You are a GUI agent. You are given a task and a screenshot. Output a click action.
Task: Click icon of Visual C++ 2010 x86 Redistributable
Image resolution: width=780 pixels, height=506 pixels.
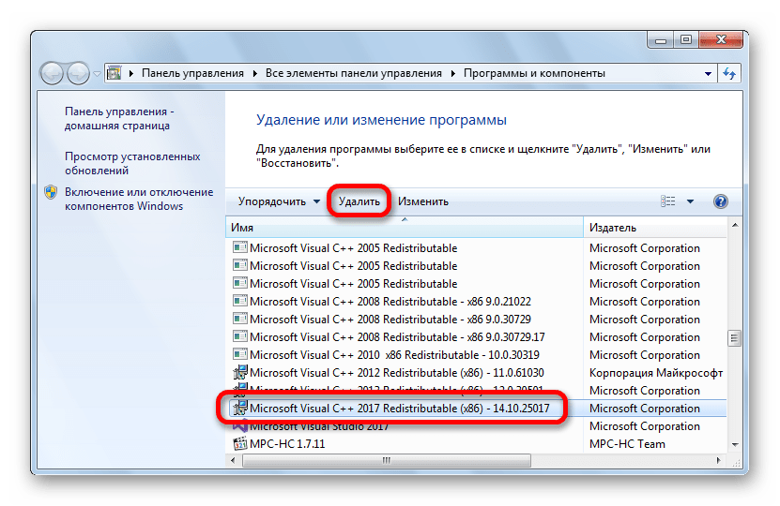tap(240, 354)
